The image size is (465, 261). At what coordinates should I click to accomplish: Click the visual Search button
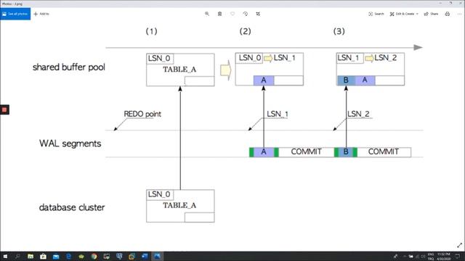pos(376,14)
